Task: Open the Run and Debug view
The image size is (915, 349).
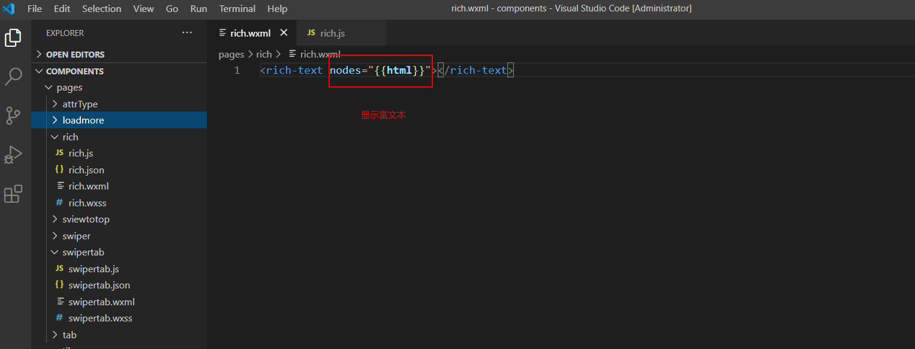Action: click(x=13, y=155)
